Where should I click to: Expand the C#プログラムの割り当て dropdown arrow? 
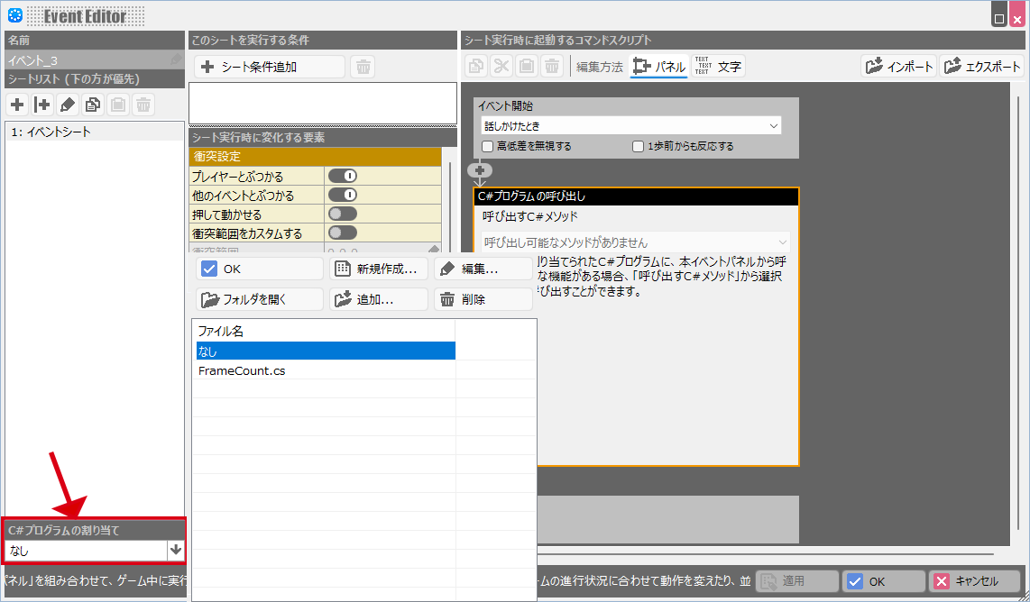pos(176,550)
